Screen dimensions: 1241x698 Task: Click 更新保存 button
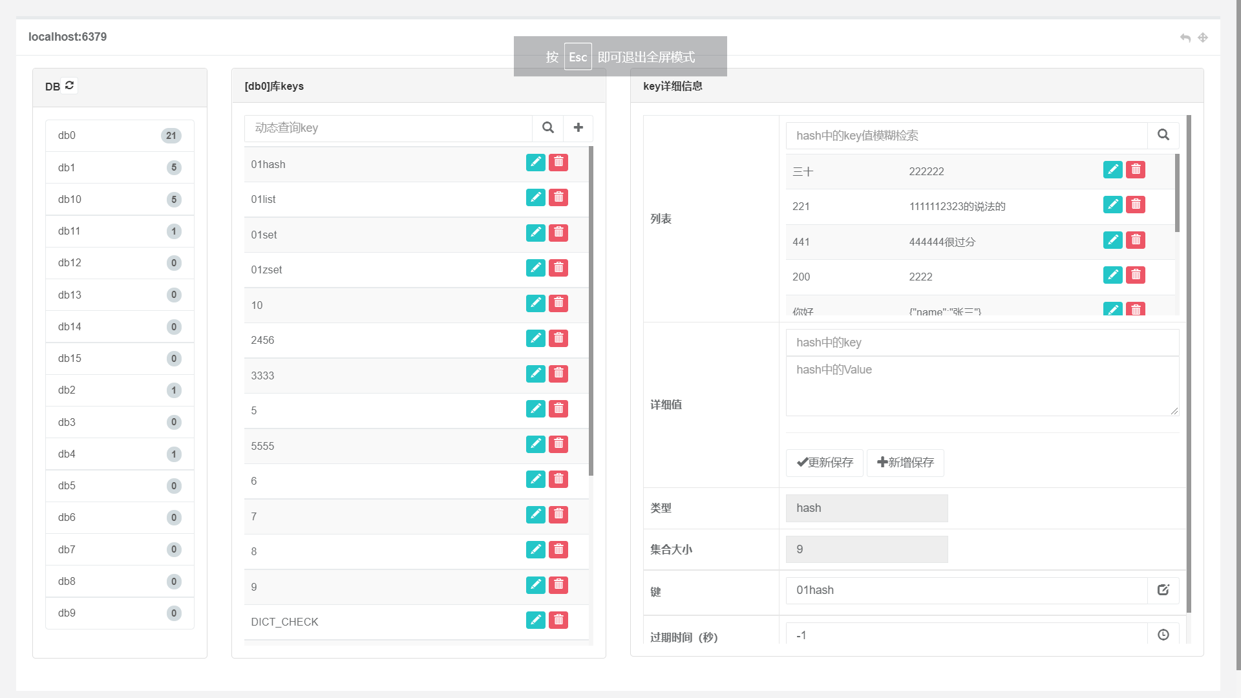[x=824, y=463]
